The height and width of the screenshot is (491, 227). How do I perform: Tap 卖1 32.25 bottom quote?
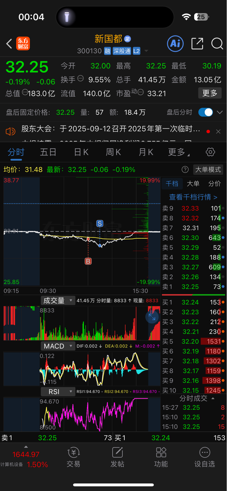[x=57, y=438]
